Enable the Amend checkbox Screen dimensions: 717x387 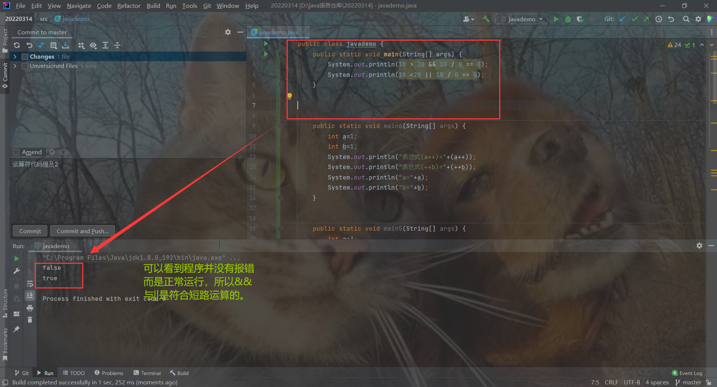[16, 152]
